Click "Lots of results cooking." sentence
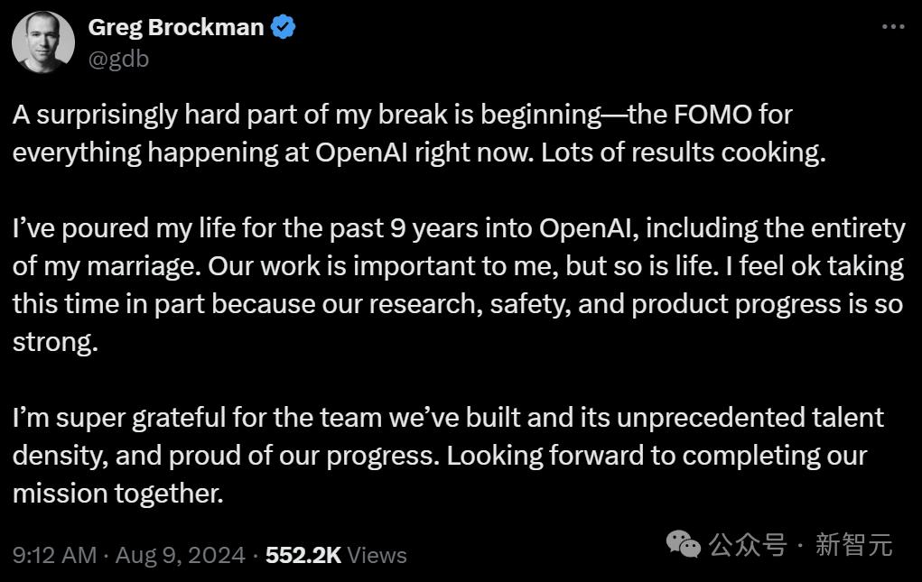This screenshot has height=582, width=922. point(684,152)
